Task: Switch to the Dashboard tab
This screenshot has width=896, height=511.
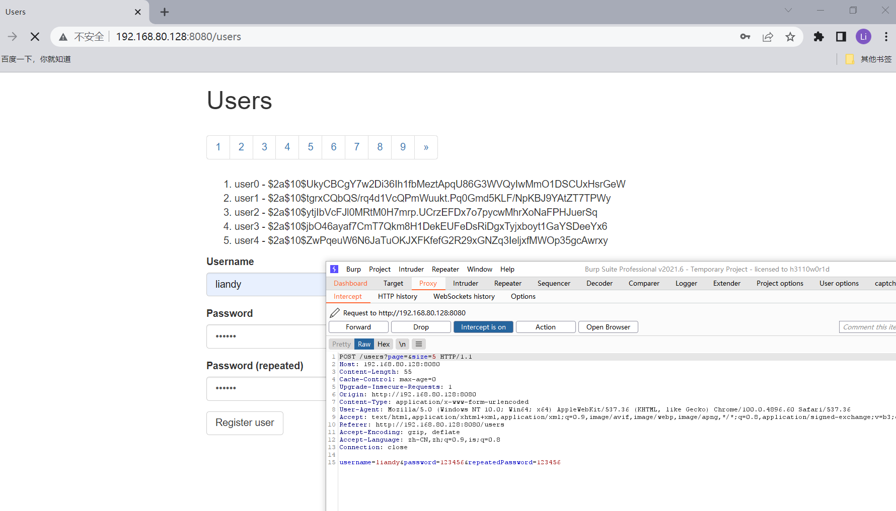Action: point(350,283)
